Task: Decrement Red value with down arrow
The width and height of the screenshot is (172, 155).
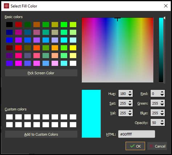Action: 162,95
